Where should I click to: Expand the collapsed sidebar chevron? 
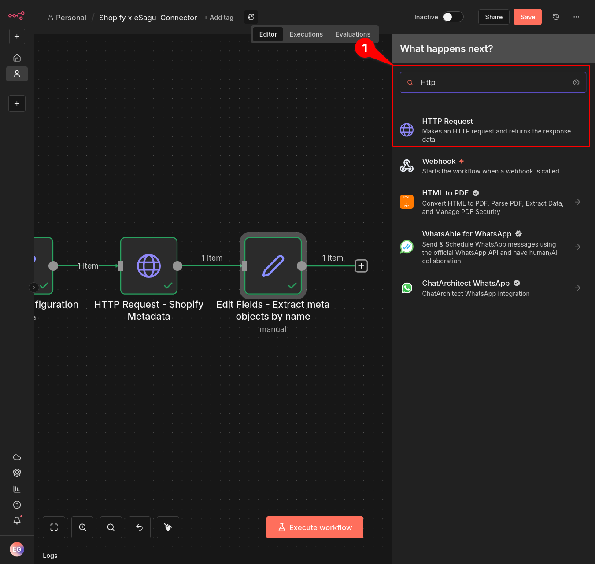34,288
